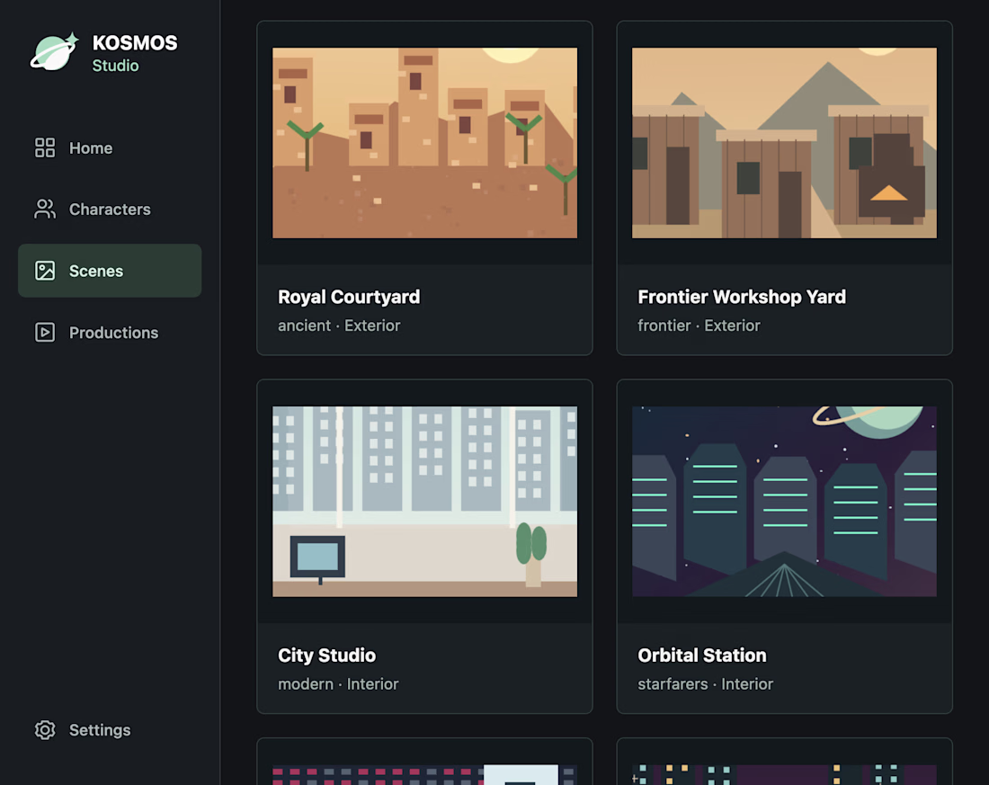This screenshot has width=989, height=785.
Task: Click the Characters people icon
Action: [45, 209]
